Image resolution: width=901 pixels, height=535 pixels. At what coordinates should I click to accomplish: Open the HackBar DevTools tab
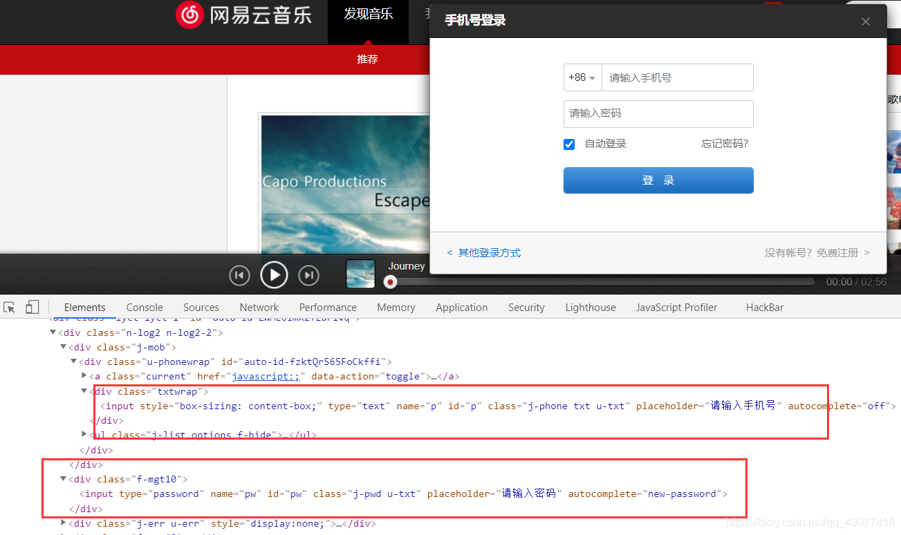[765, 308]
